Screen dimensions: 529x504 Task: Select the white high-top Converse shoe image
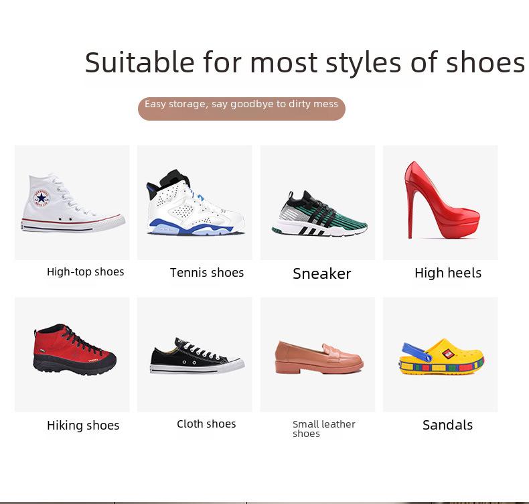(72, 202)
